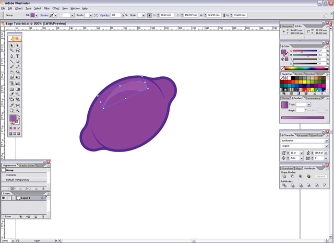
Task: Click trash icon in Layers panel
Action: coord(43,216)
